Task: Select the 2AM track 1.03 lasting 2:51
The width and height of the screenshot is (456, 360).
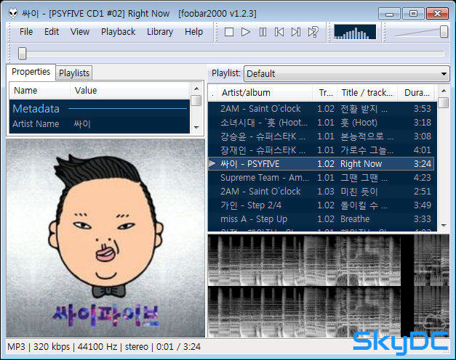Action: 322,192
